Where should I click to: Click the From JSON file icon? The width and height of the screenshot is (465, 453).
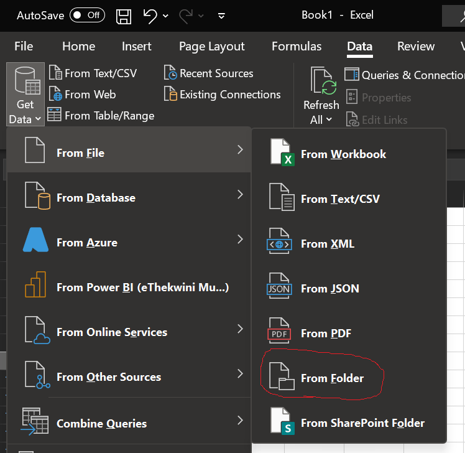(x=279, y=289)
